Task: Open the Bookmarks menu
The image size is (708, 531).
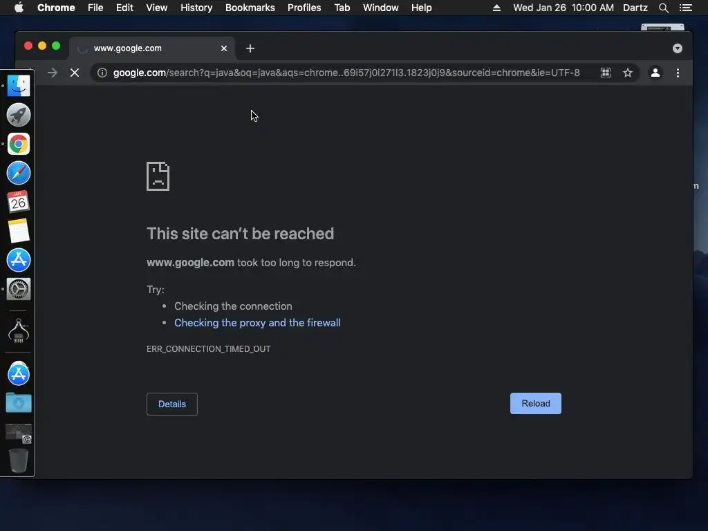Action: (x=250, y=8)
